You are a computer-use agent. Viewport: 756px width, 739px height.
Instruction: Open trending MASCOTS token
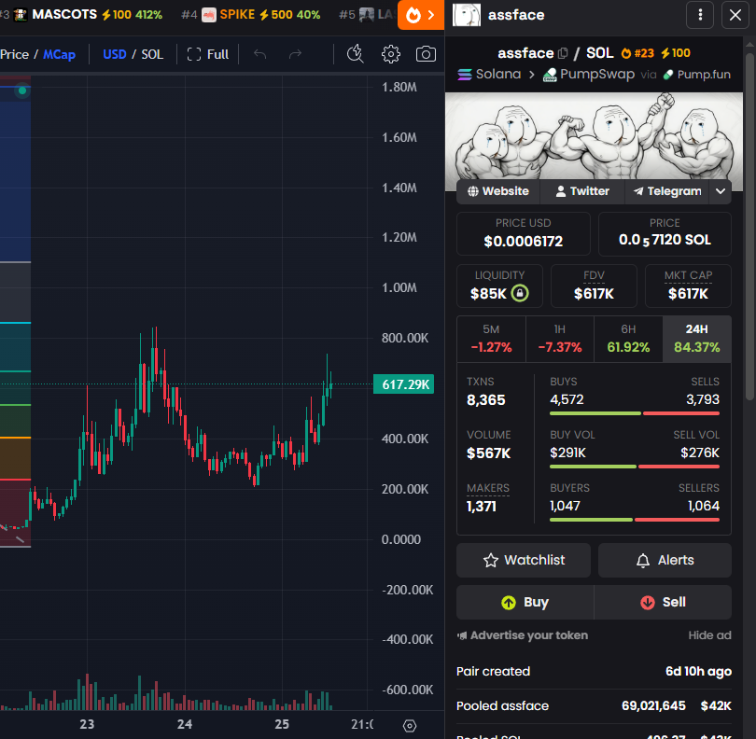coord(88,14)
